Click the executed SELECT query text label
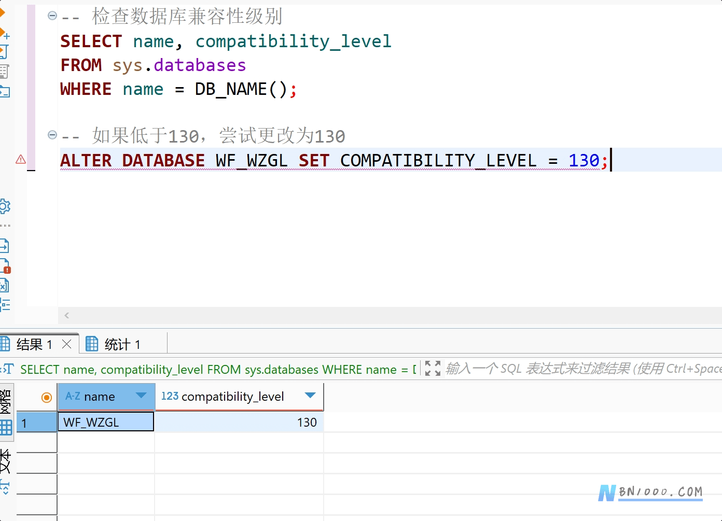The width and height of the screenshot is (722, 521). [218, 370]
